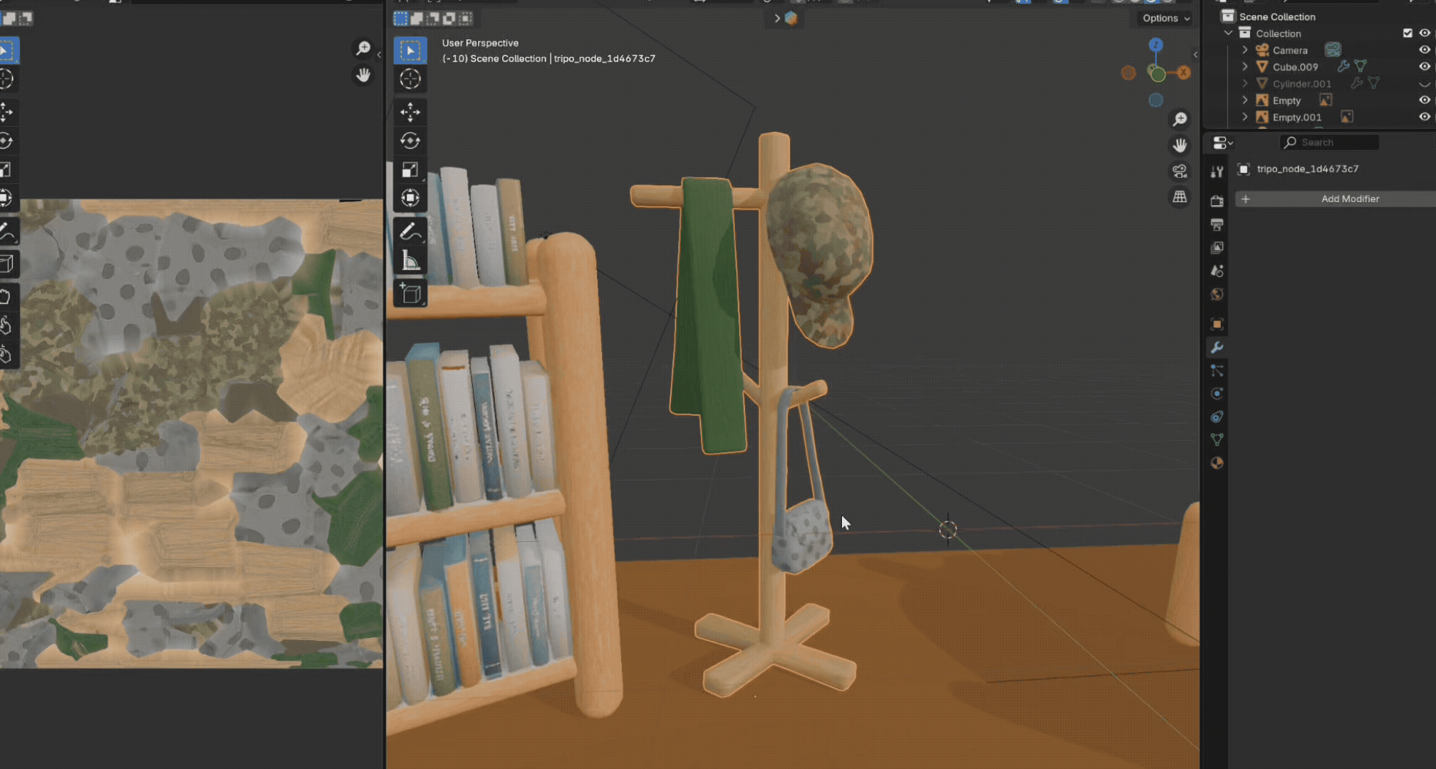Hide Cube.009 in the outliner

[1425, 66]
